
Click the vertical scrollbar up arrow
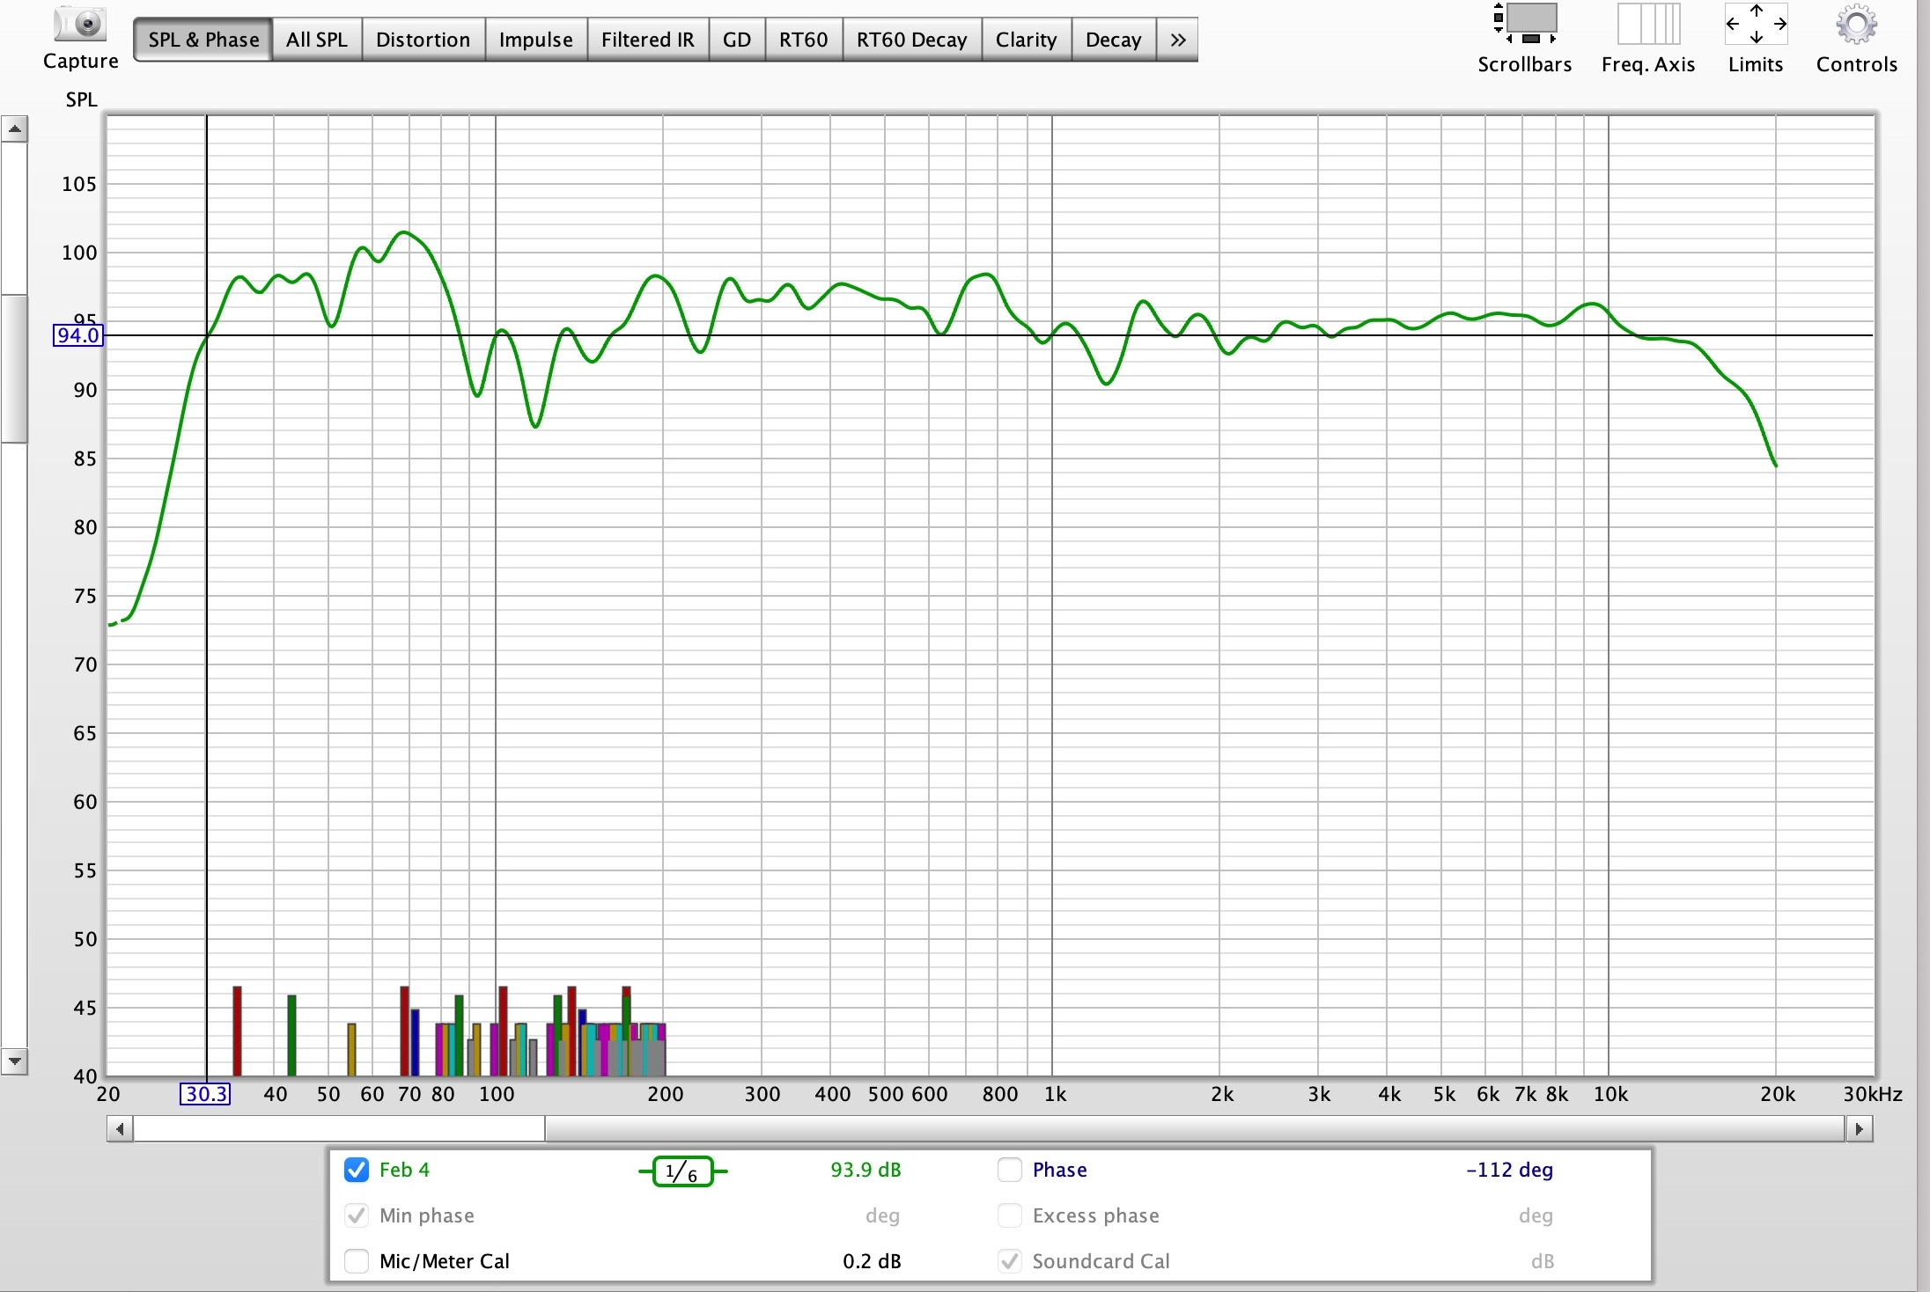15,129
